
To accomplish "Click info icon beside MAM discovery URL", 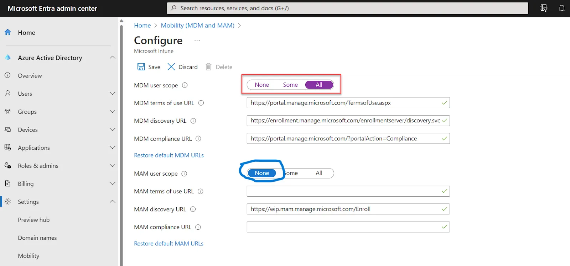I will [x=193, y=209].
